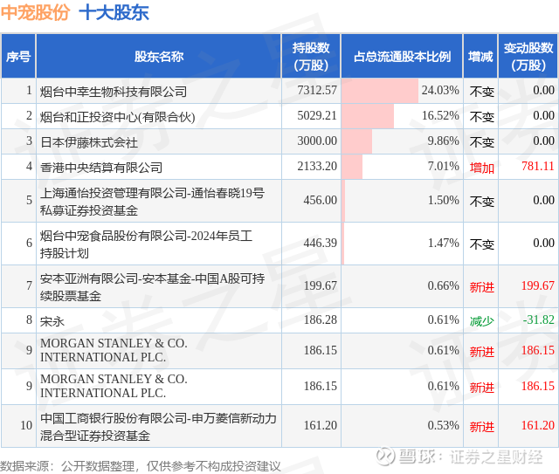Screen dimensions: 559x474
Task: Select shareholder 宋永
Action: (52, 321)
